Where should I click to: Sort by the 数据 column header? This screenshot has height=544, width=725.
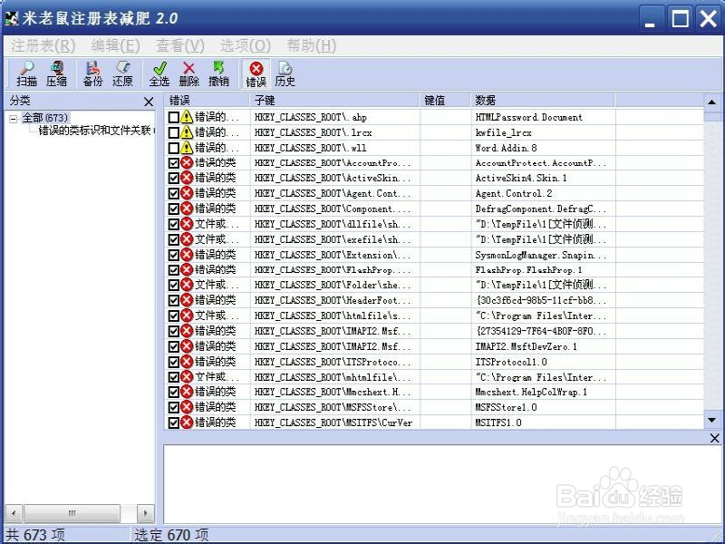[543, 100]
